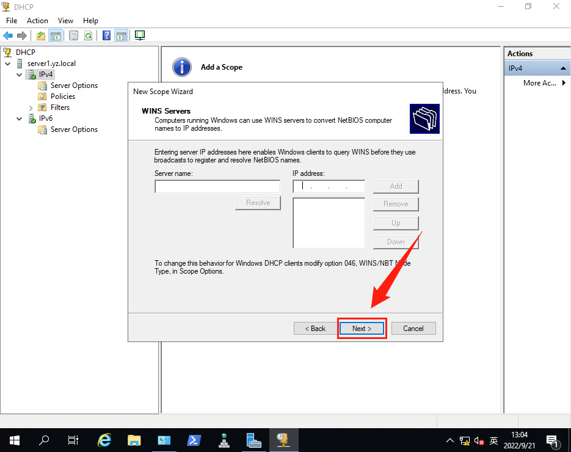Click the DHCP console taskbar icon
Screen dimensions: 571x452
pyautogui.click(x=283, y=440)
